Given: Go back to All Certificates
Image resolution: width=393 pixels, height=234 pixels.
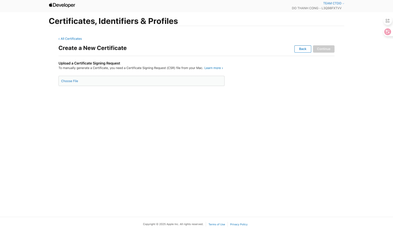Looking at the screenshot, I should click(71, 39).
